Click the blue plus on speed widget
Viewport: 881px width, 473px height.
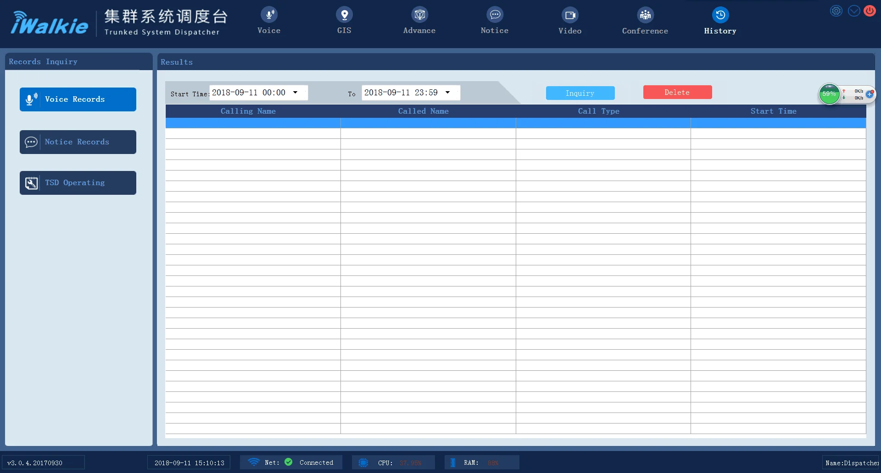tap(870, 94)
